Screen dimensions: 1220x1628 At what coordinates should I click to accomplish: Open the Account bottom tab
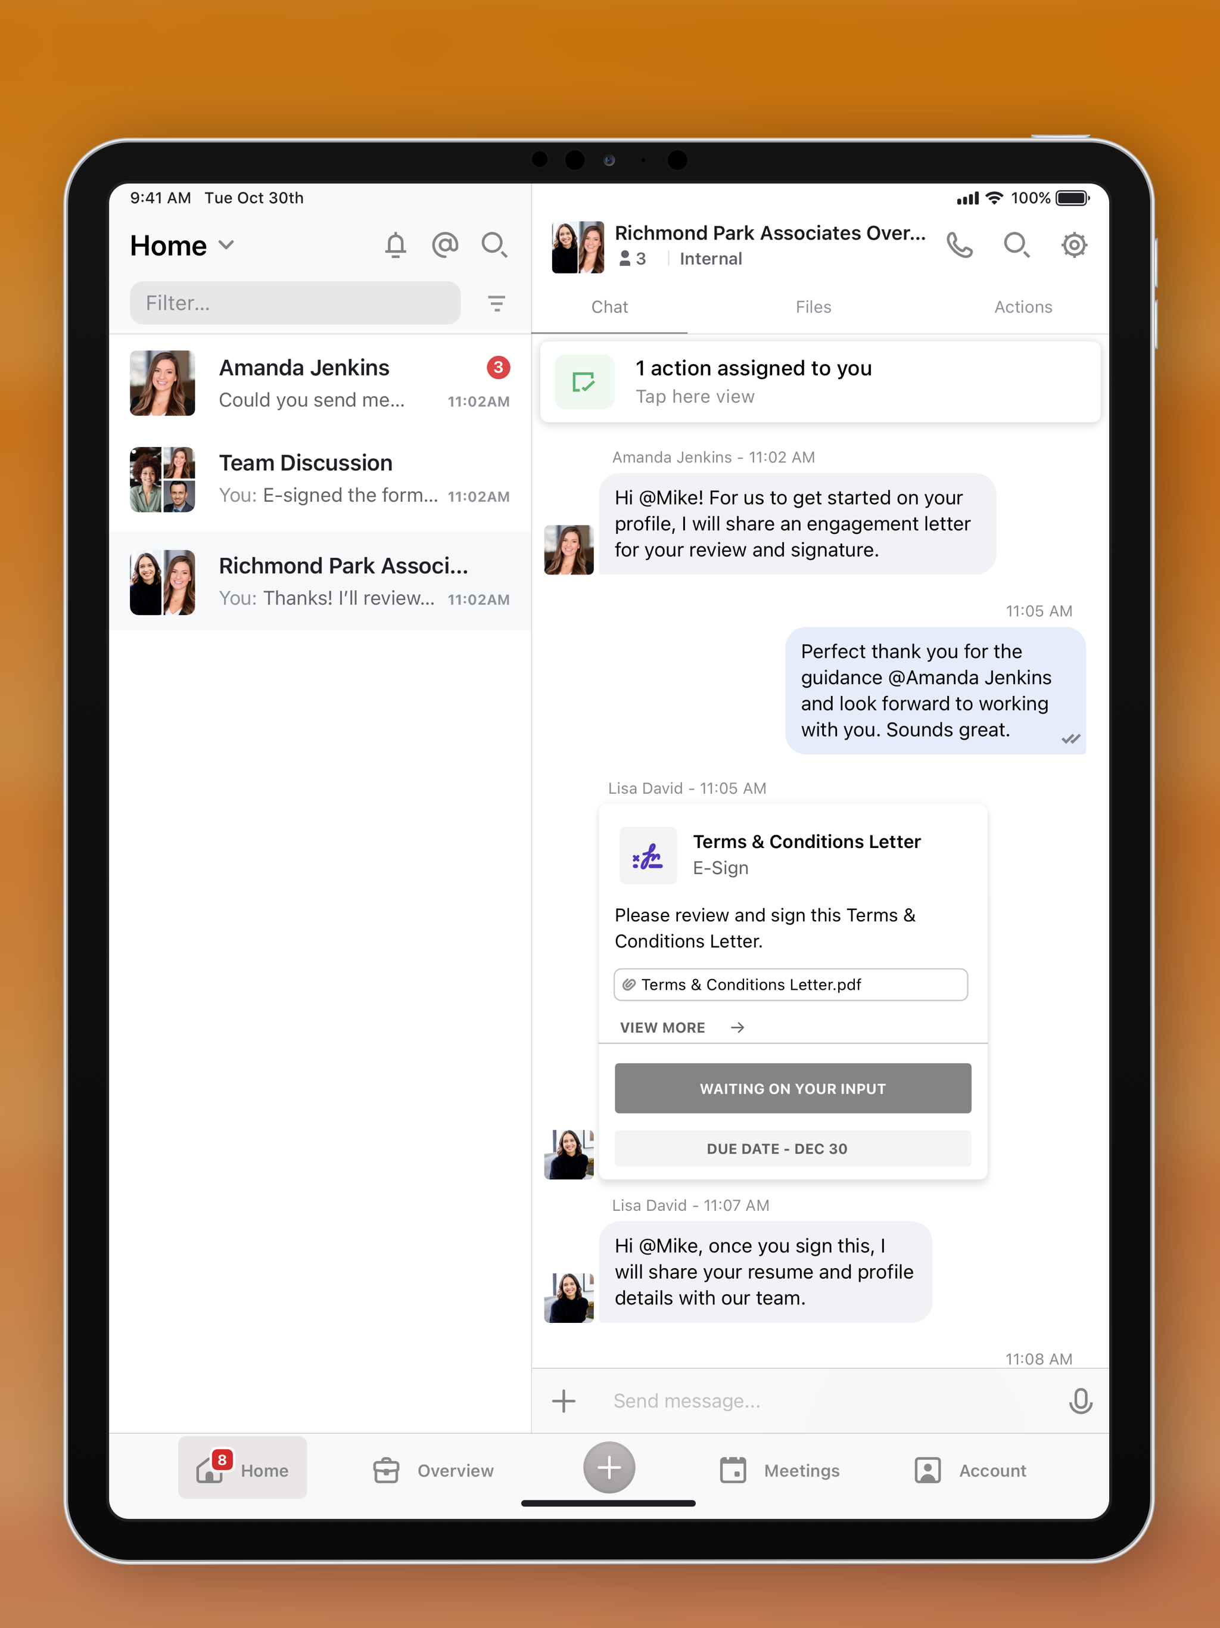970,1471
